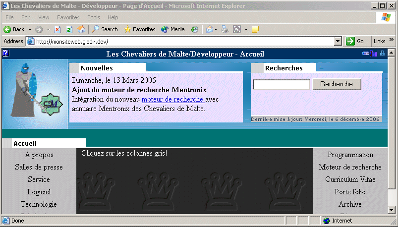This screenshot has height=227, width=398.
Task: Refresh the page with the Refresh icon
Action: 69,29
